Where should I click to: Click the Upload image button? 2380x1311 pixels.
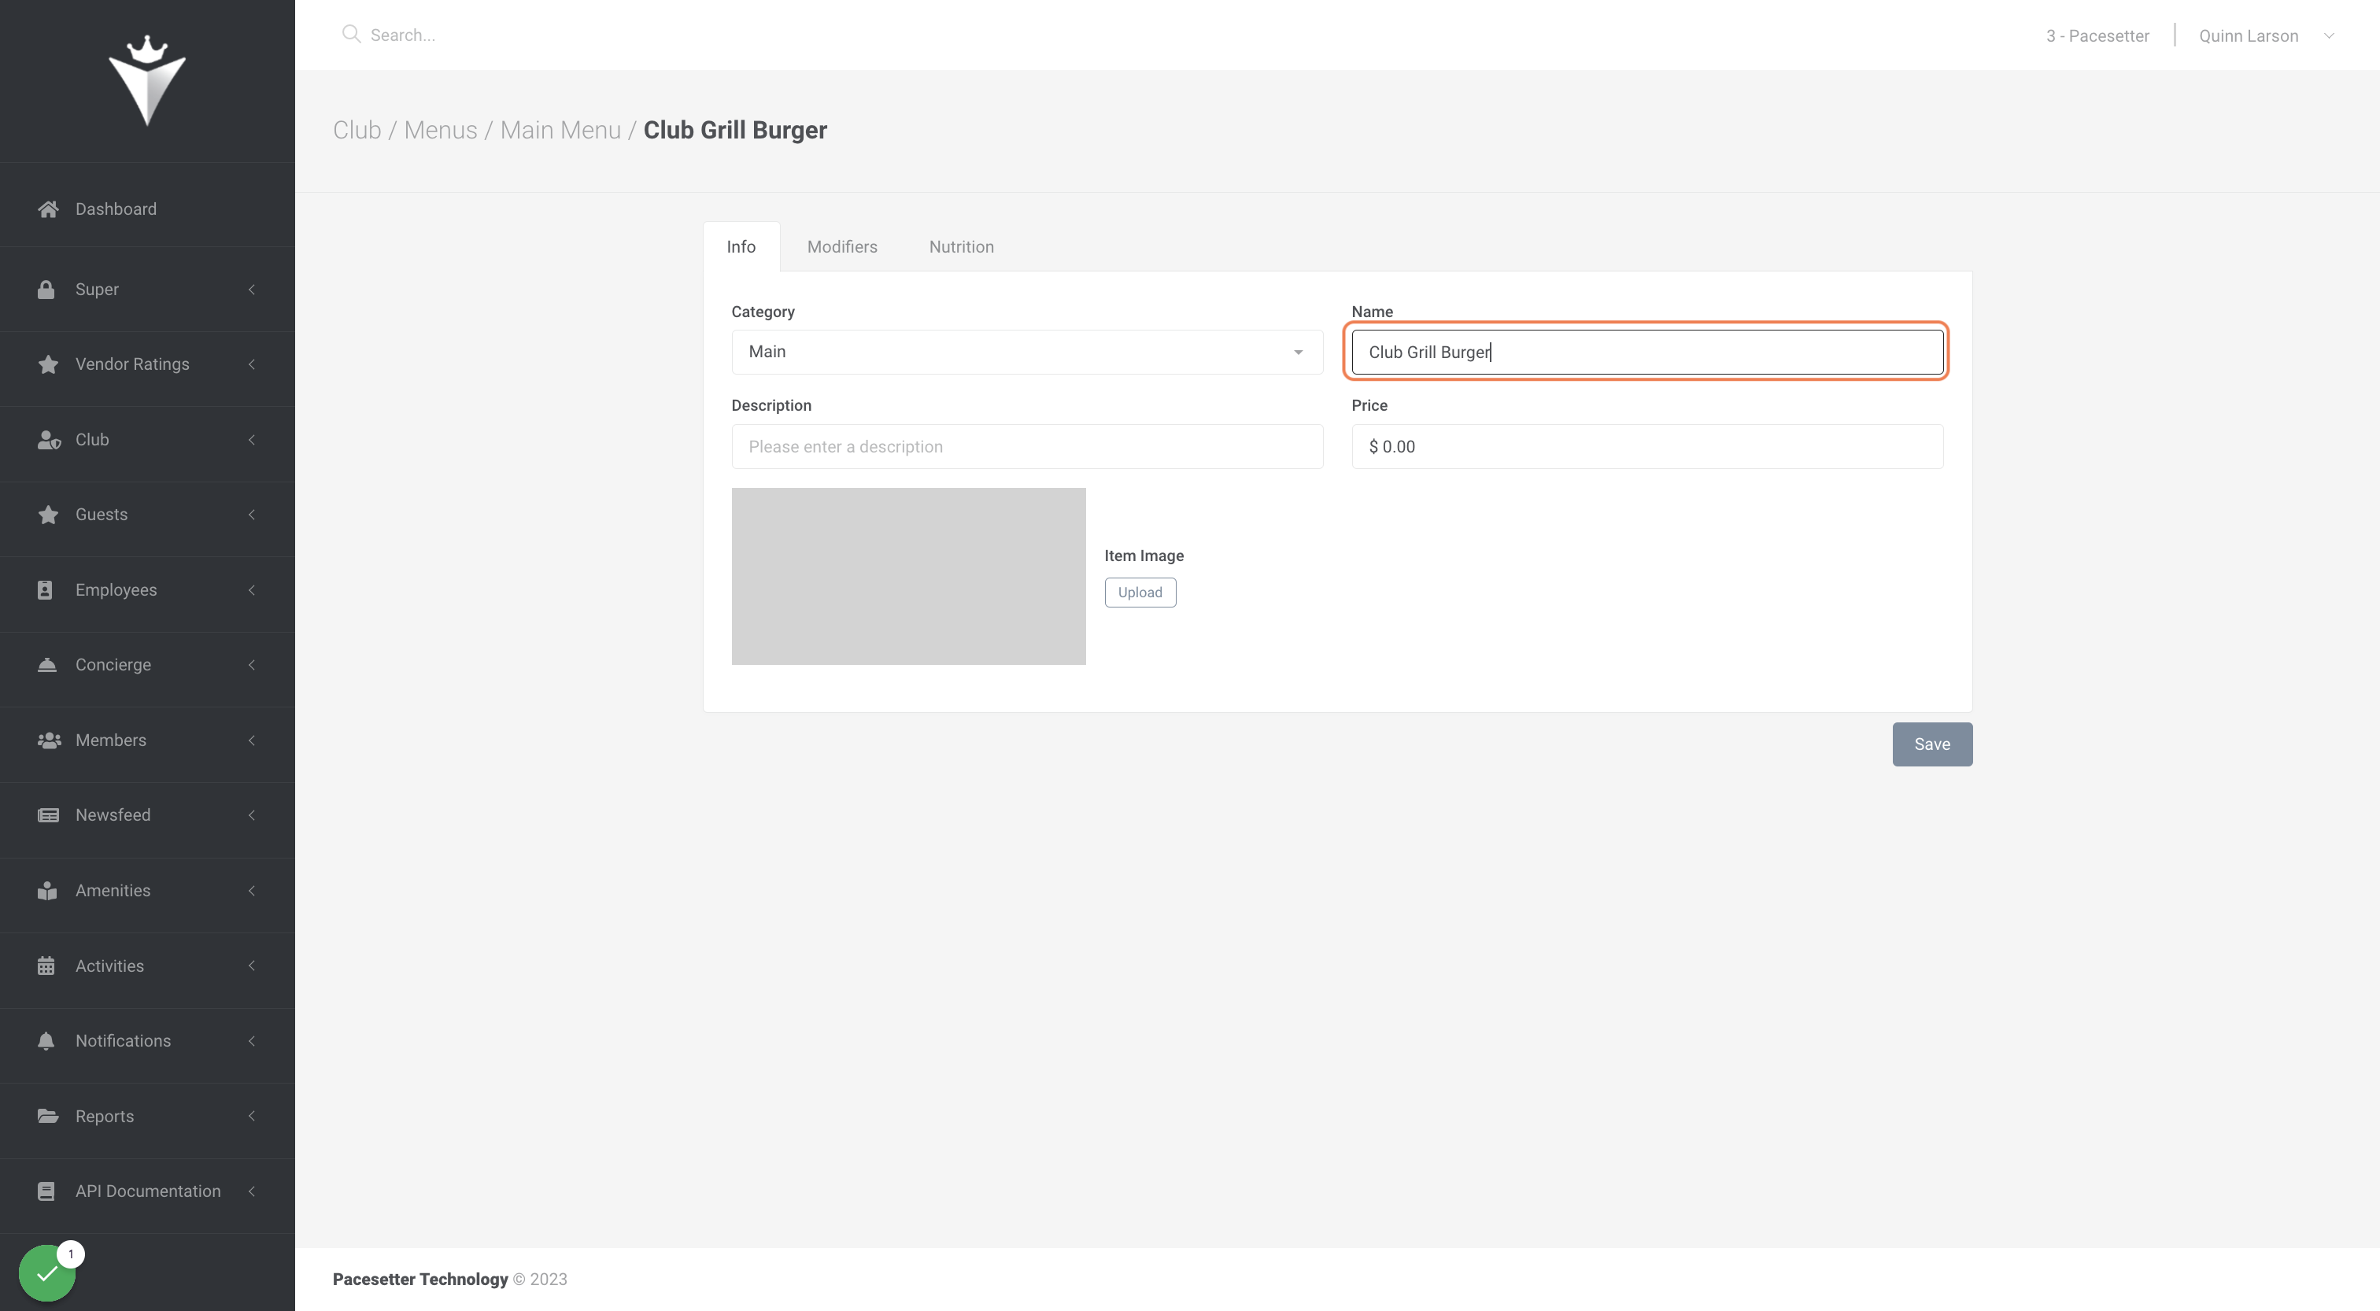click(x=1140, y=593)
